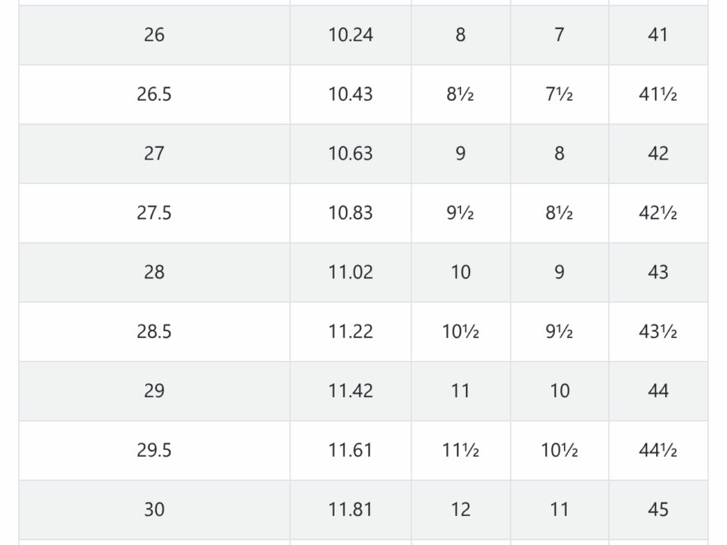Click the 28.5 cell

pos(154,332)
